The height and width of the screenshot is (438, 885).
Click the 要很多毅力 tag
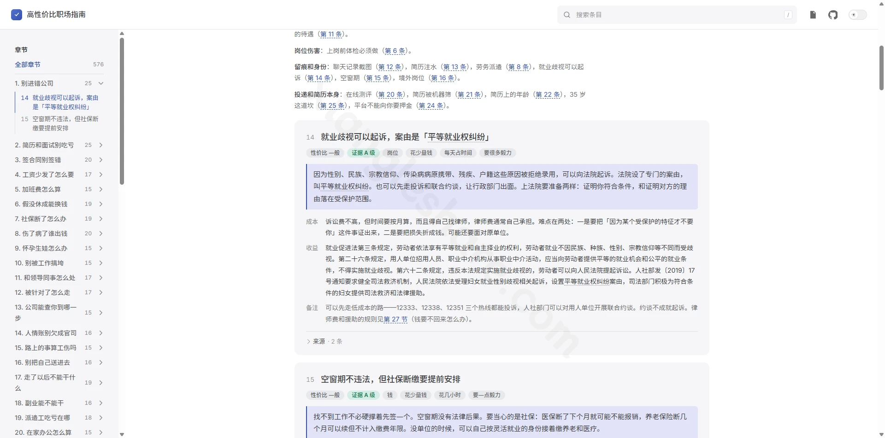[x=497, y=153]
